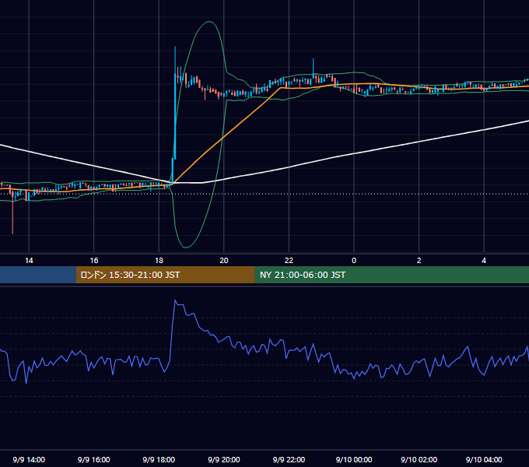Click the 9/9 18:00 time label
Image resolution: width=529 pixels, height=467 pixels.
(159, 459)
